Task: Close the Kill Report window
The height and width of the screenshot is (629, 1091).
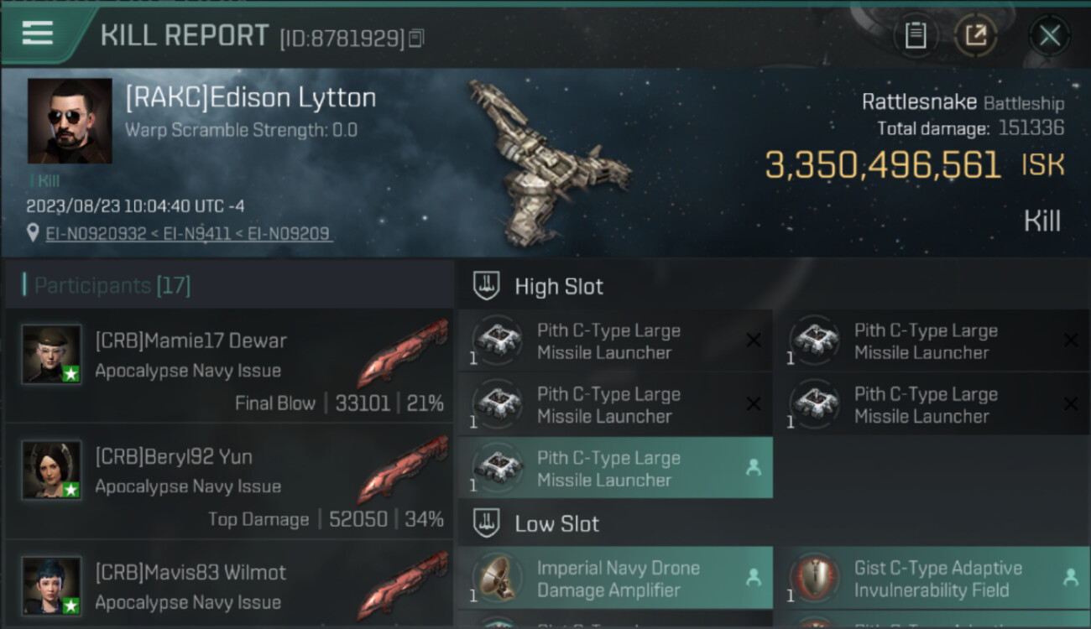Action: pos(1049,36)
